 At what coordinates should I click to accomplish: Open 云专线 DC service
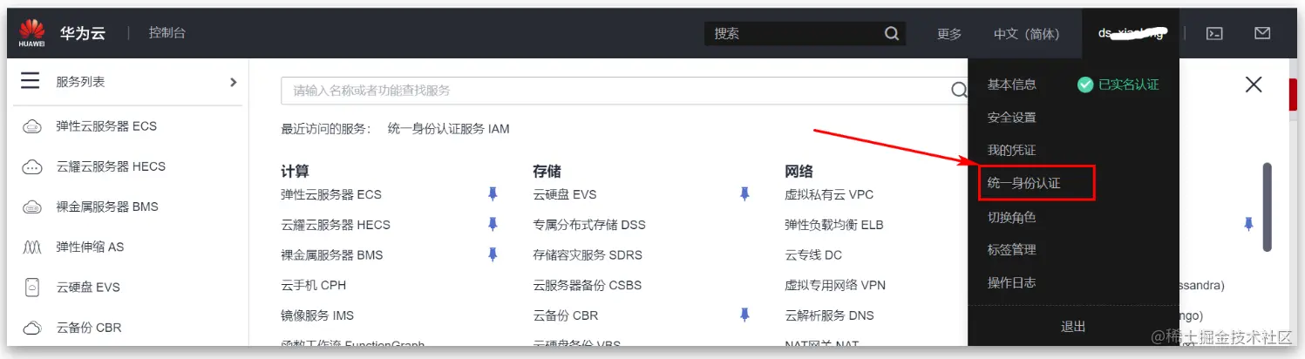coord(813,255)
